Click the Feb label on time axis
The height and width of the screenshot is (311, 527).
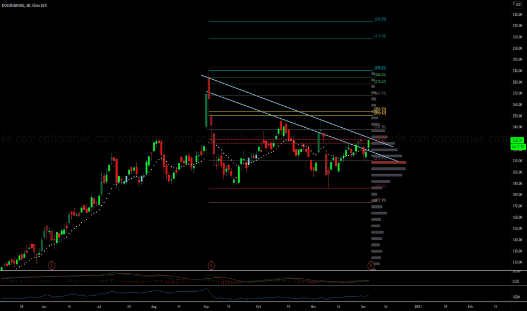[x=470, y=306]
